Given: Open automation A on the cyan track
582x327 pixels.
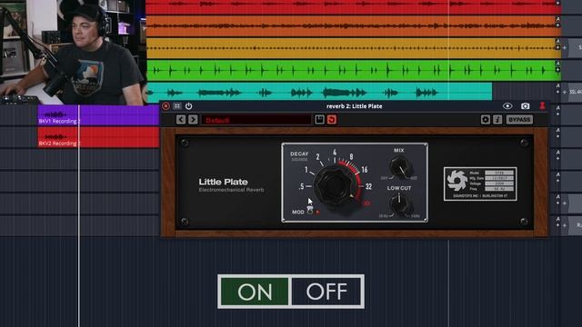Looking at the screenshot, I should coord(557,85).
